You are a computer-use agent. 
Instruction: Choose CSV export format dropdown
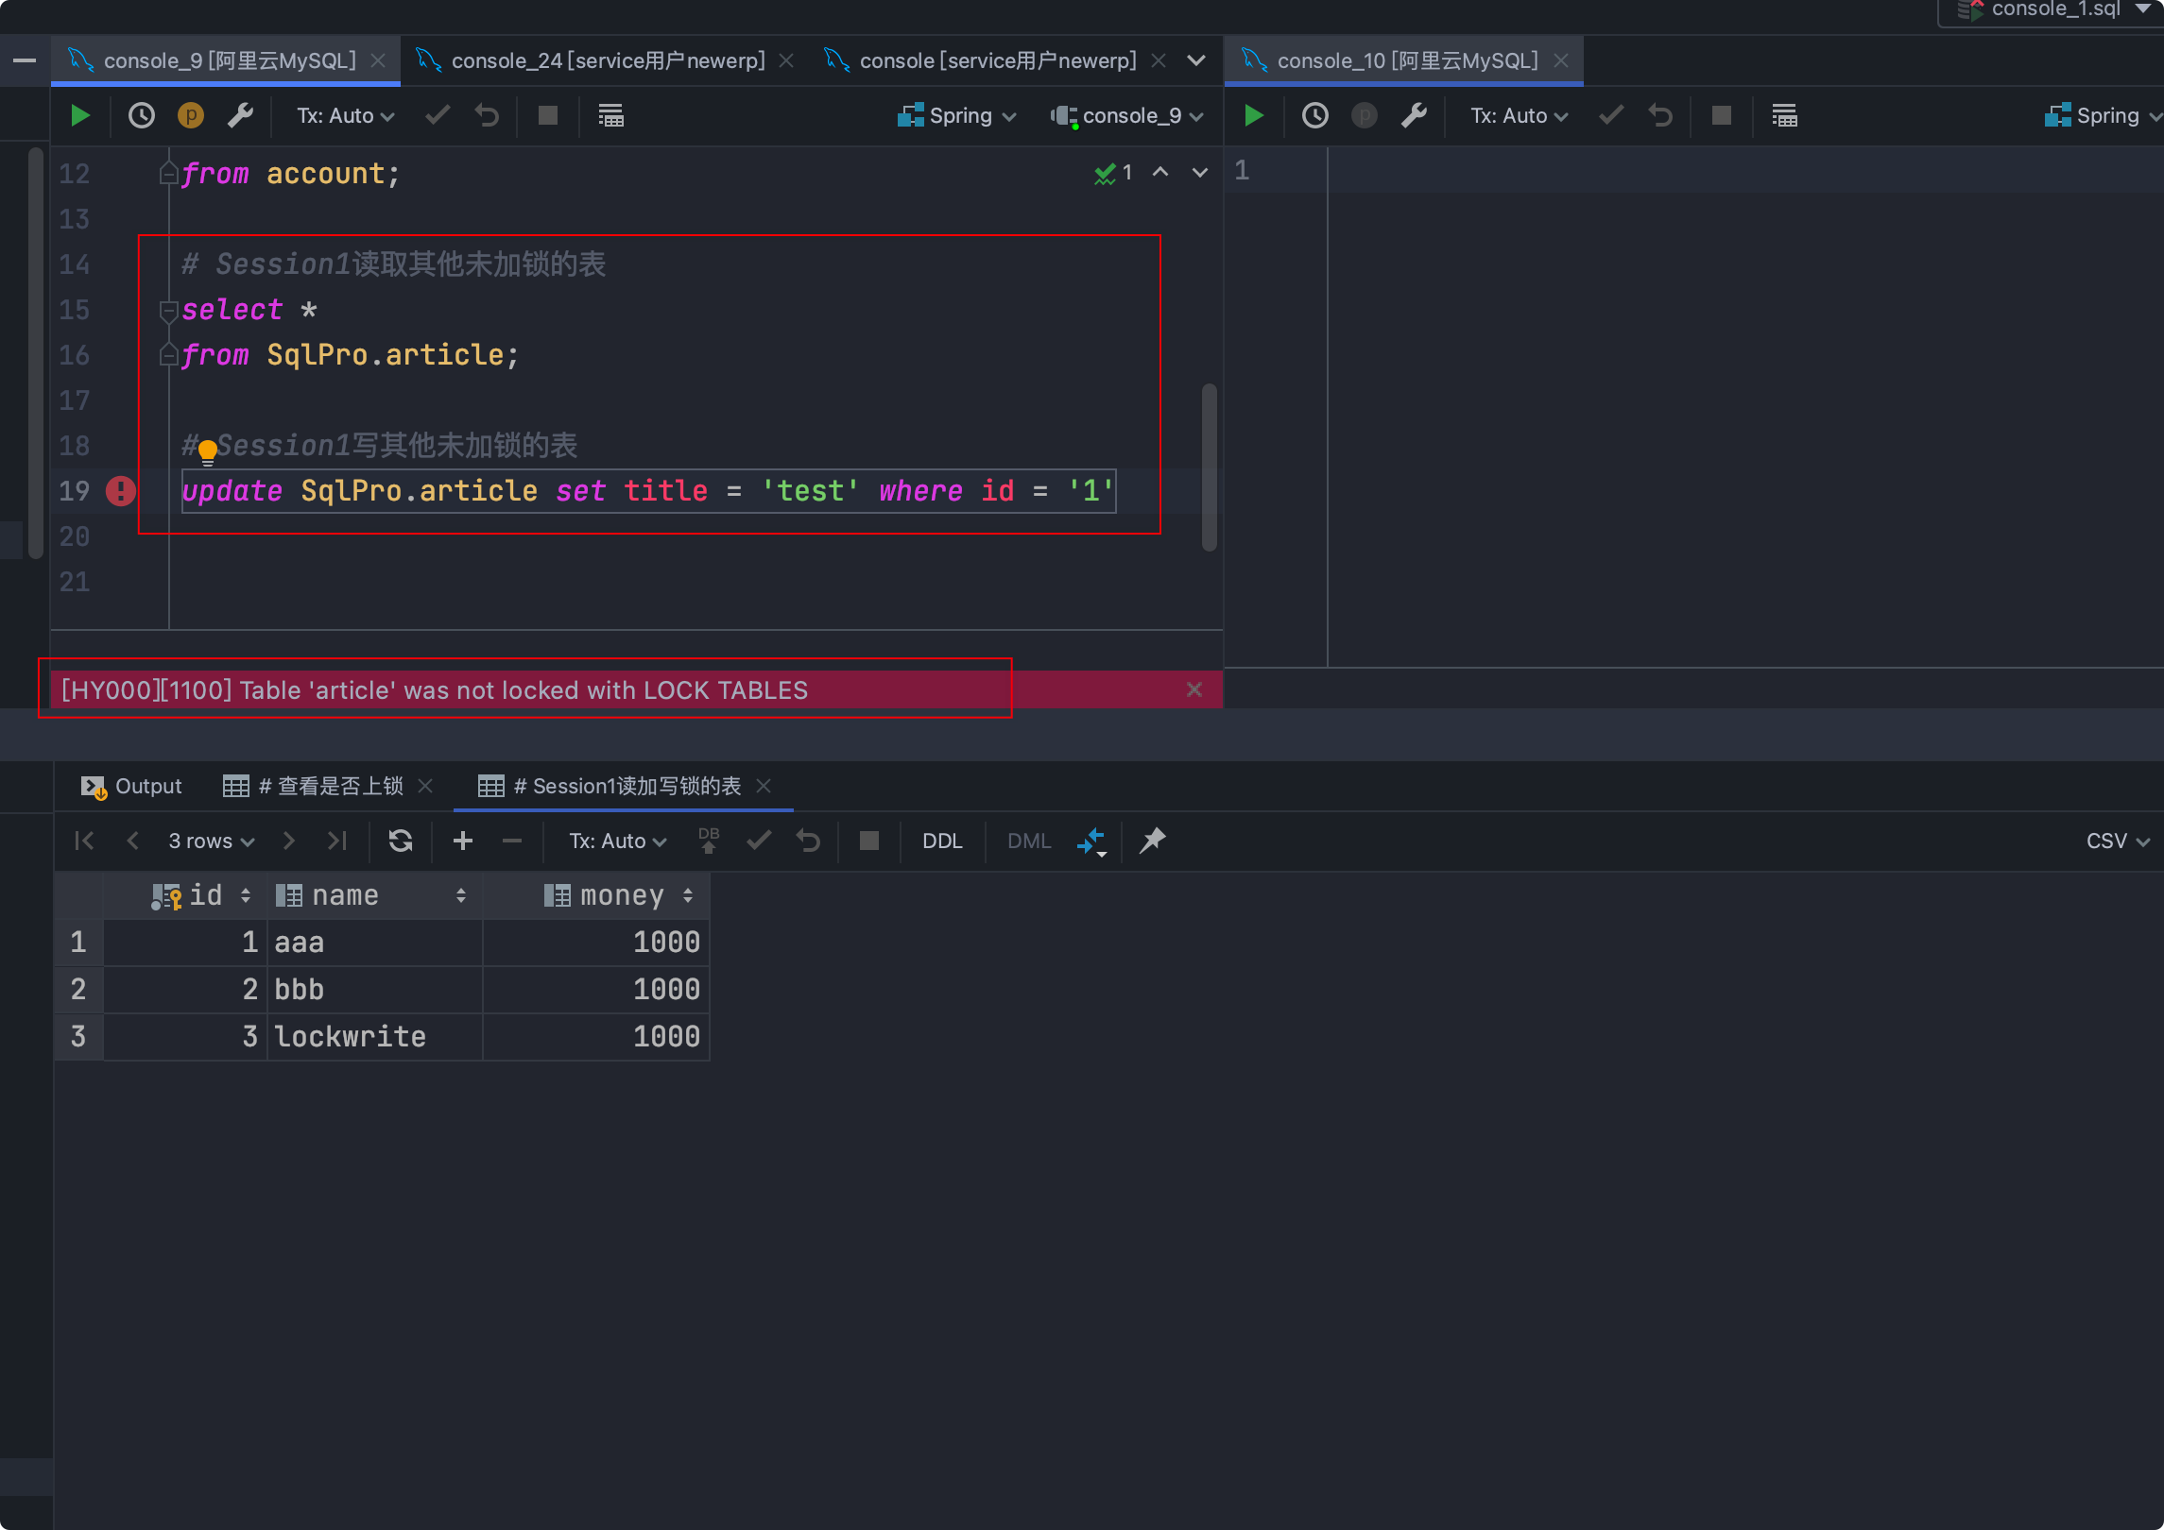pos(2117,841)
